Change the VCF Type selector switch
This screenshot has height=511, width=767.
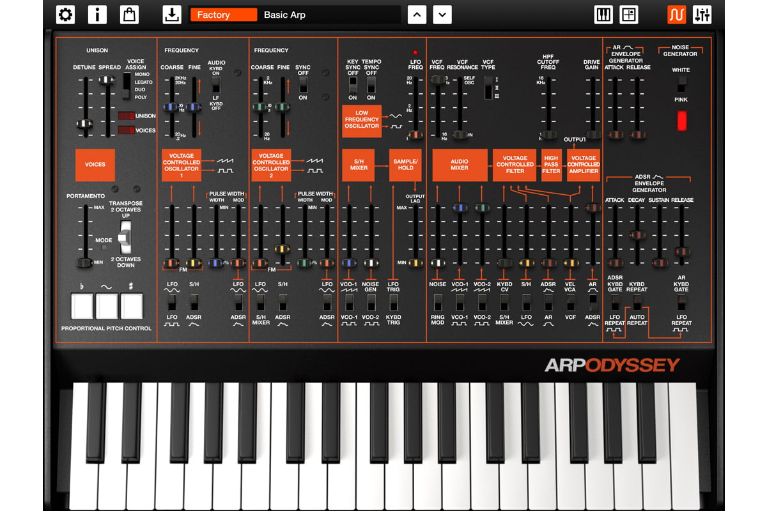488,88
